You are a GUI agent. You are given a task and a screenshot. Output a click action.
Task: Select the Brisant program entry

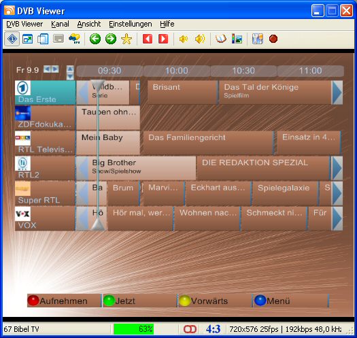(182, 92)
